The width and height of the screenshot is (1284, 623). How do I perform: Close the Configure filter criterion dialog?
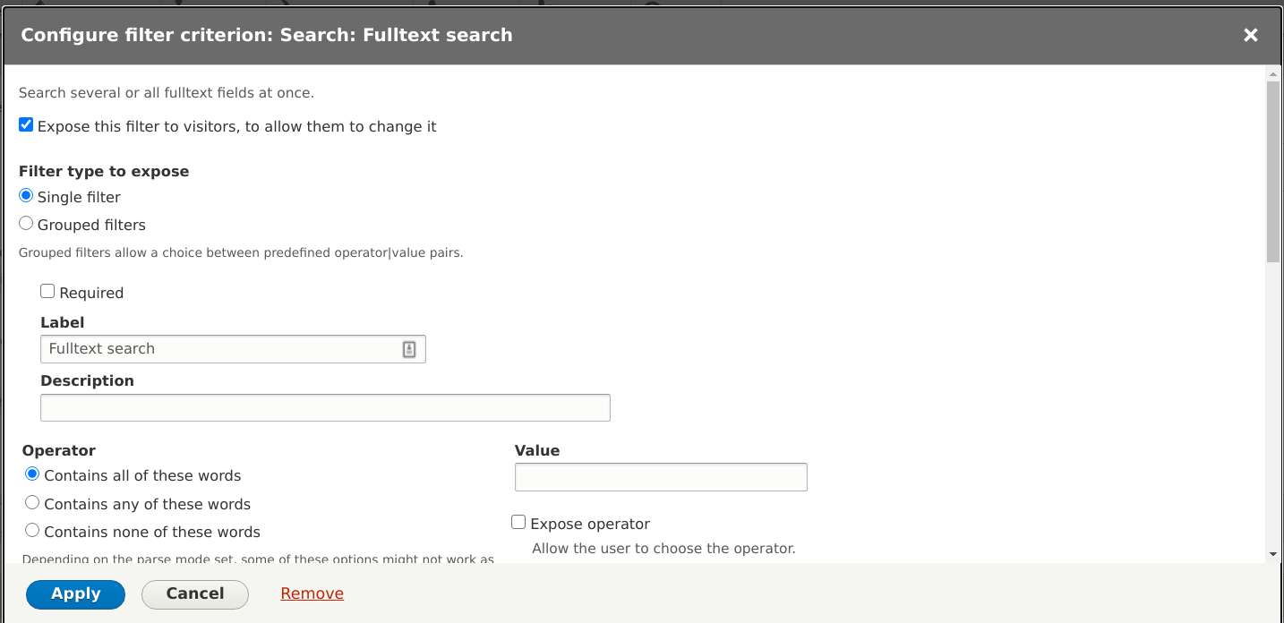point(1251,35)
